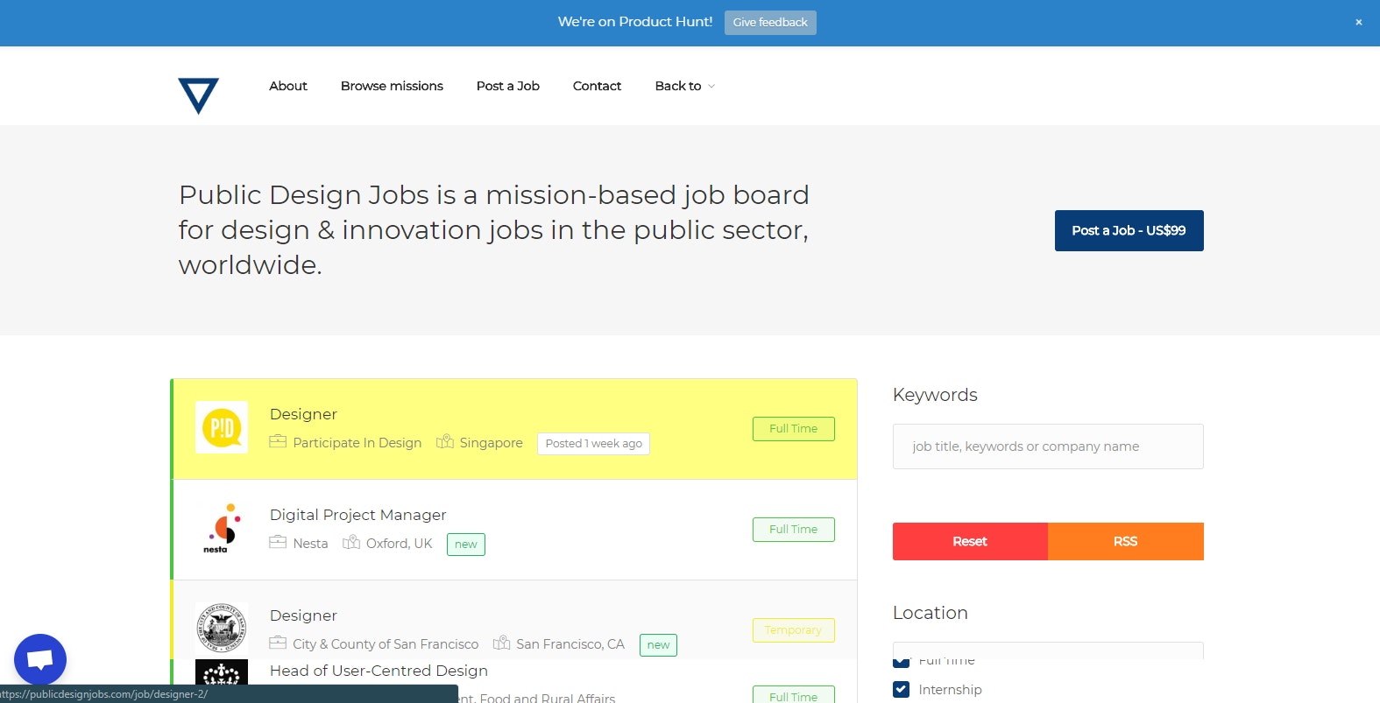This screenshot has width=1380, height=703.
Task: Click the City & County of San Francisco seal
Action: (221, 628)
